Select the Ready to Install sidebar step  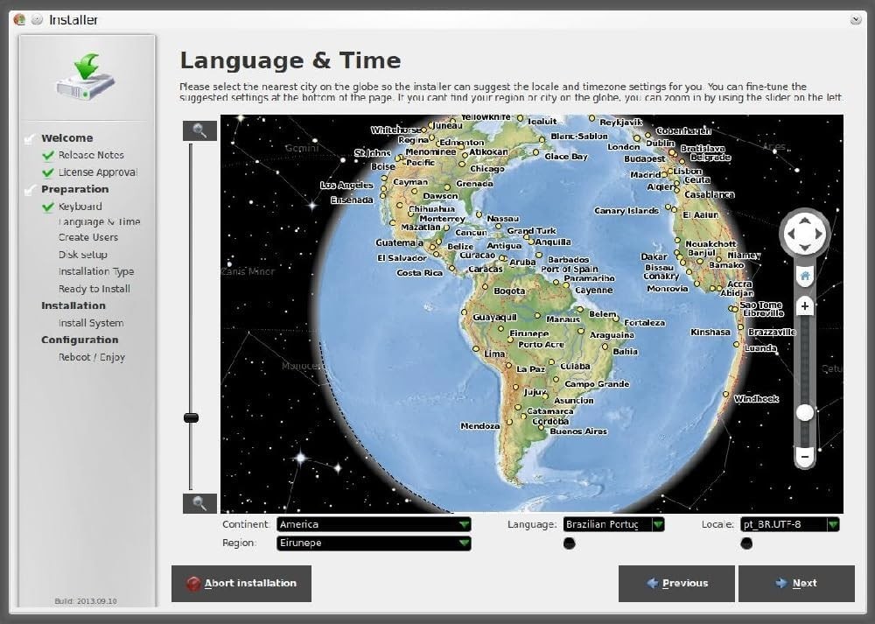coord(94,289)
